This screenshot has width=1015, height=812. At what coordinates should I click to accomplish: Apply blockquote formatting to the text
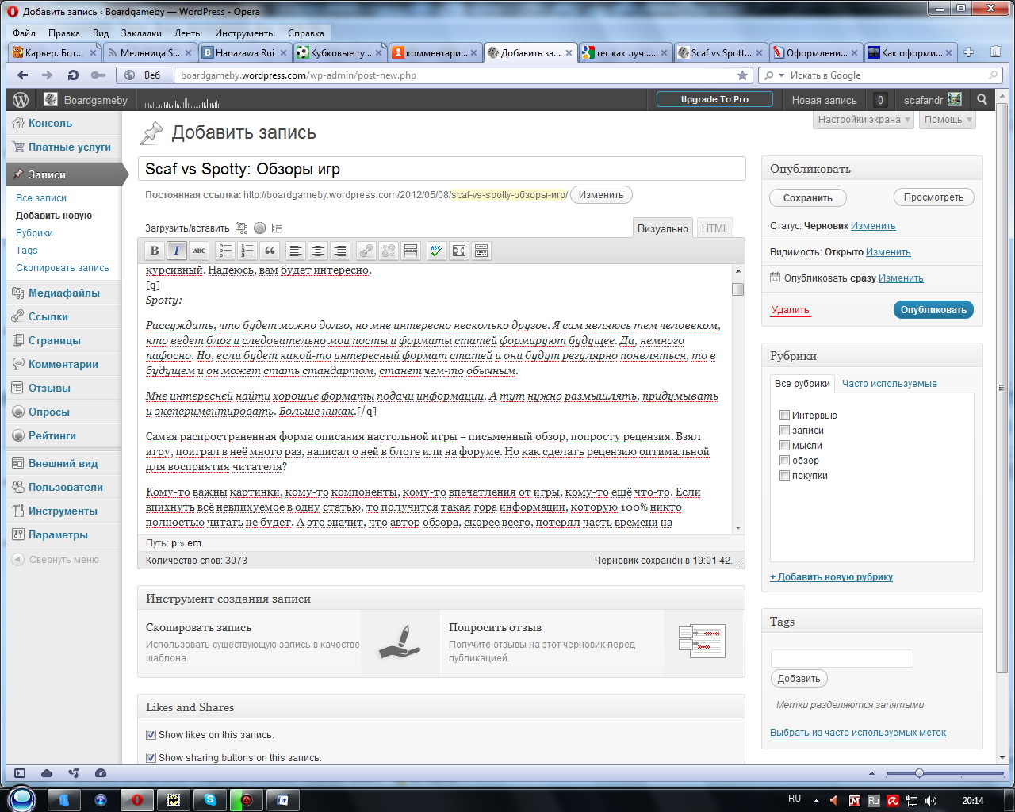pyautogui.click(x=270, y=251)
